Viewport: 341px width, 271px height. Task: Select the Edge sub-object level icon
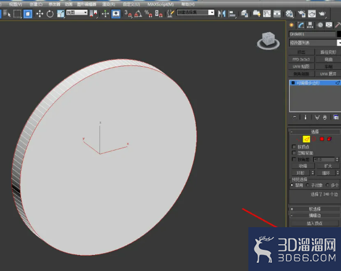pos(306,139)
